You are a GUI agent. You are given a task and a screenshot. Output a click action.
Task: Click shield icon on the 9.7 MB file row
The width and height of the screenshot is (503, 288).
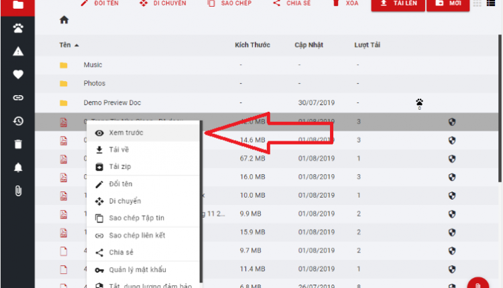tap(452, 250)
